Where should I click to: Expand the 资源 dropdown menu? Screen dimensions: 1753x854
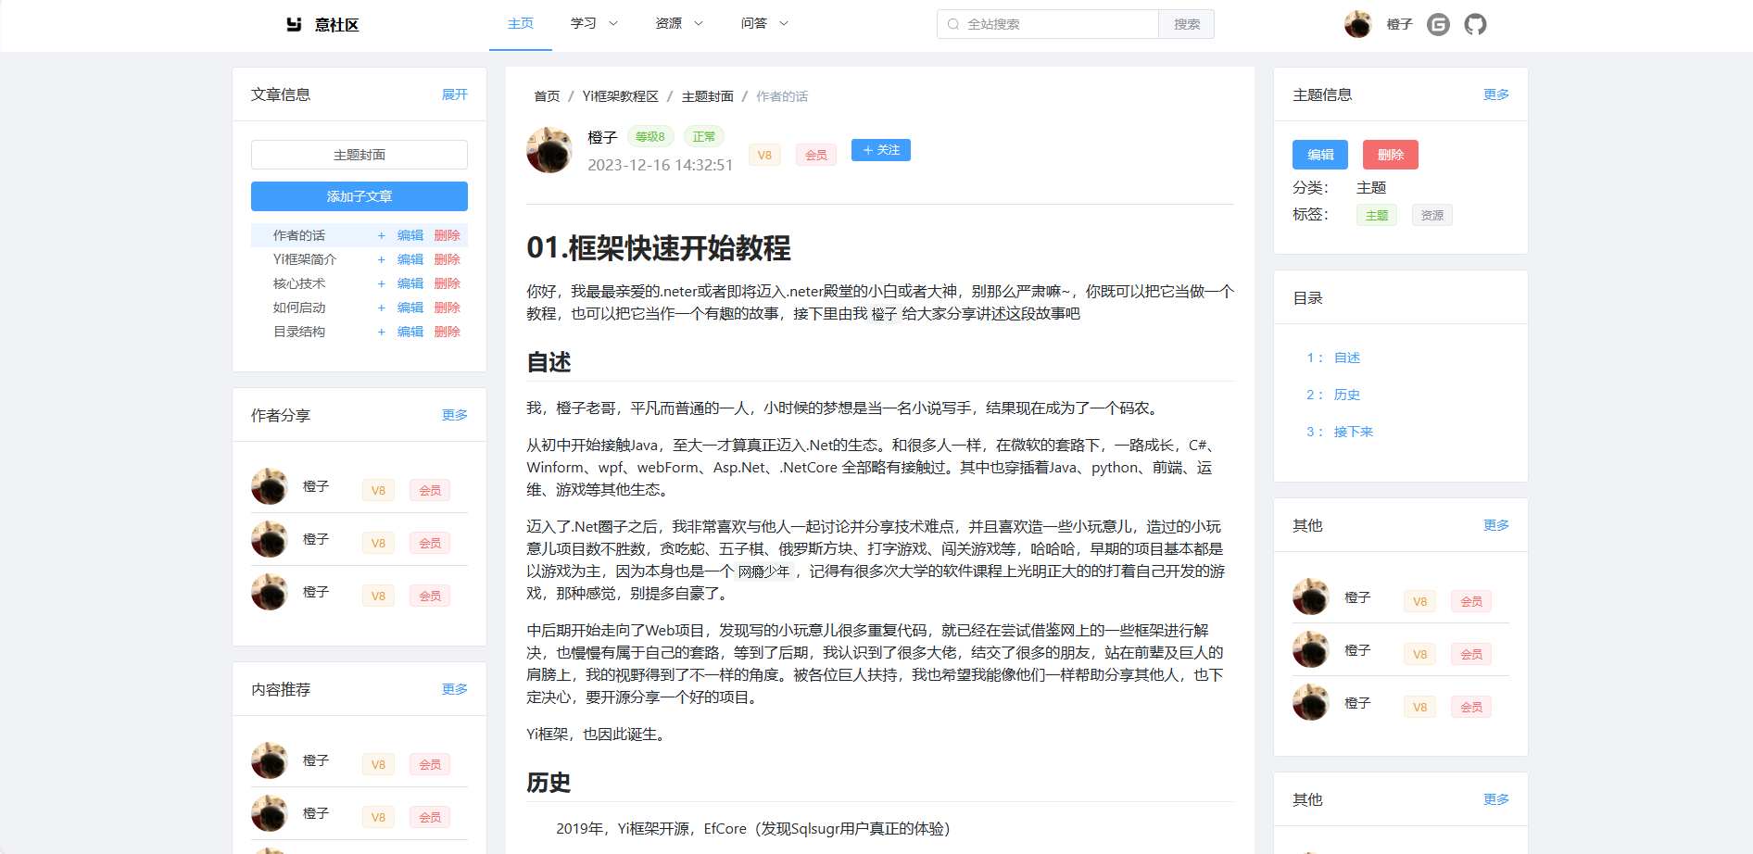pos(679,24)
